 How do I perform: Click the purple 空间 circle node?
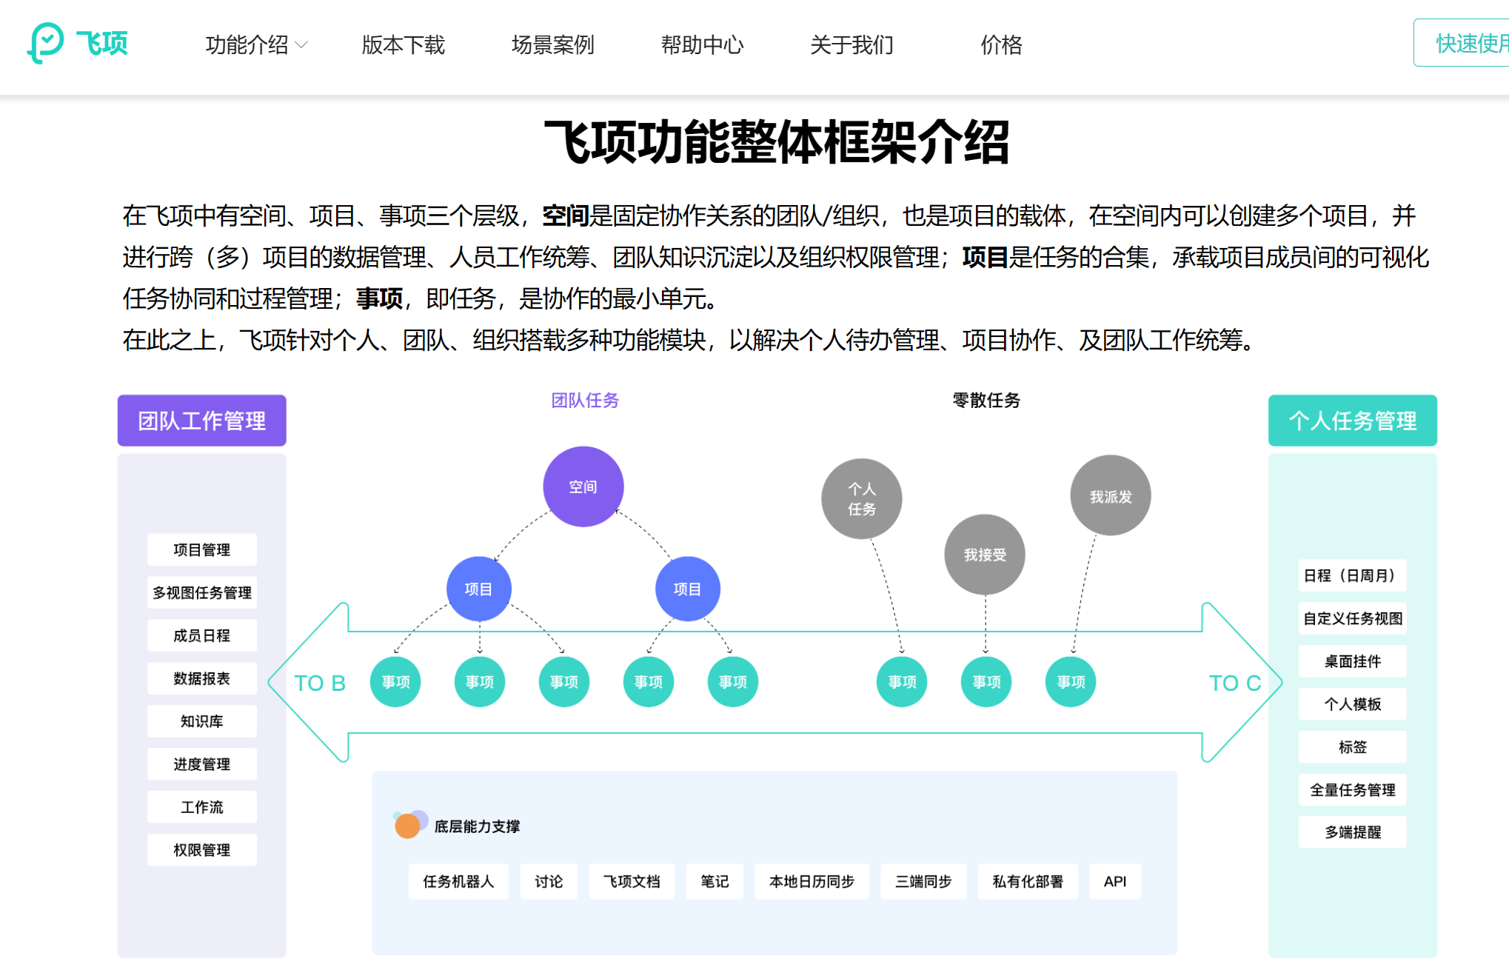tap(583, 486)
